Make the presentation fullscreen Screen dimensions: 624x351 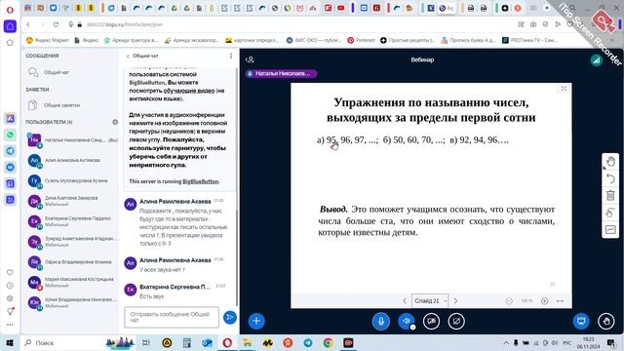pos(564,89)
